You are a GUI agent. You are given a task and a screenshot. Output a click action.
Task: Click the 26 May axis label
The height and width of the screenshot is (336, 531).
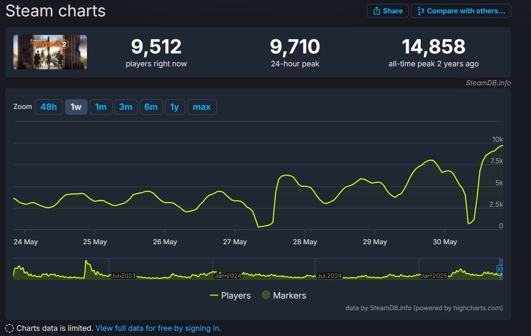pos(165,242)
